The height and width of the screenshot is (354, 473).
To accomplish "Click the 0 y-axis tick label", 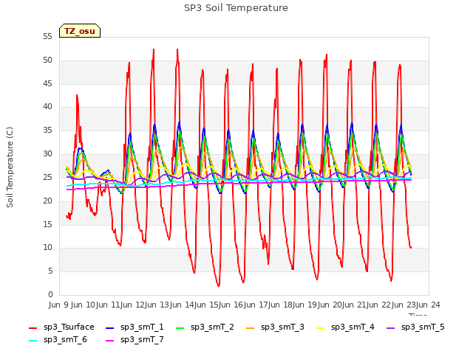I will point(50,294).
